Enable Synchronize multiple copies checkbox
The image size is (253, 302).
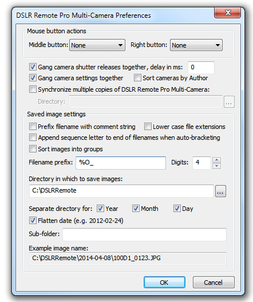coord(33,89)
